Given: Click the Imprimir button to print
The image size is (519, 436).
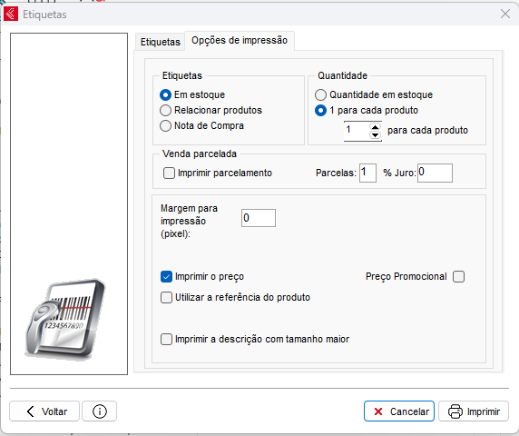Looking at the screenshot, I should 474,411.
